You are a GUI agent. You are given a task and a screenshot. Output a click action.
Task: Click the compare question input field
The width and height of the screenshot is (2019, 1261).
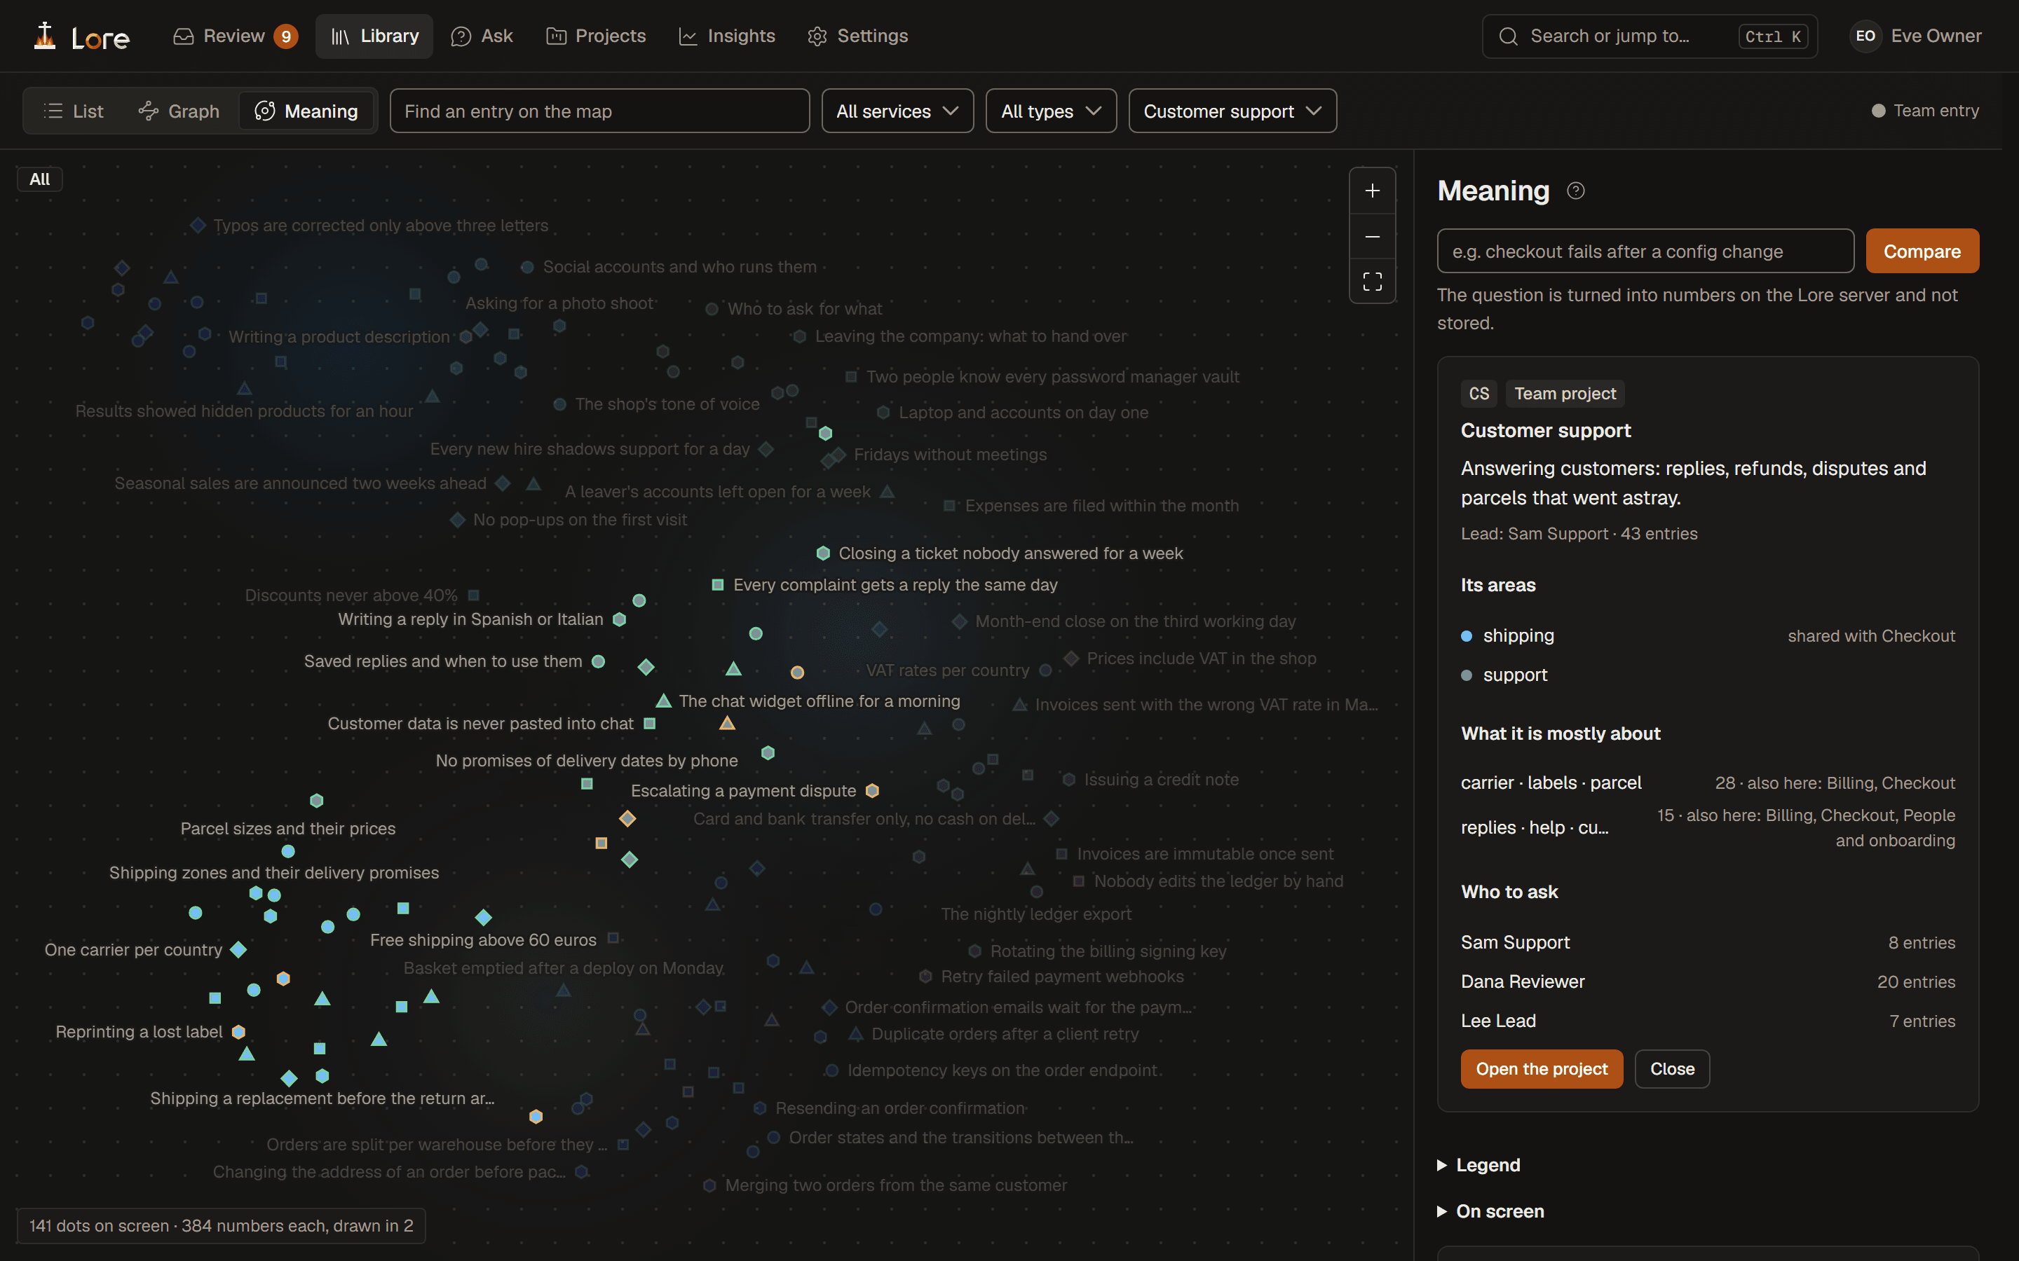[x=1645, y=251]
